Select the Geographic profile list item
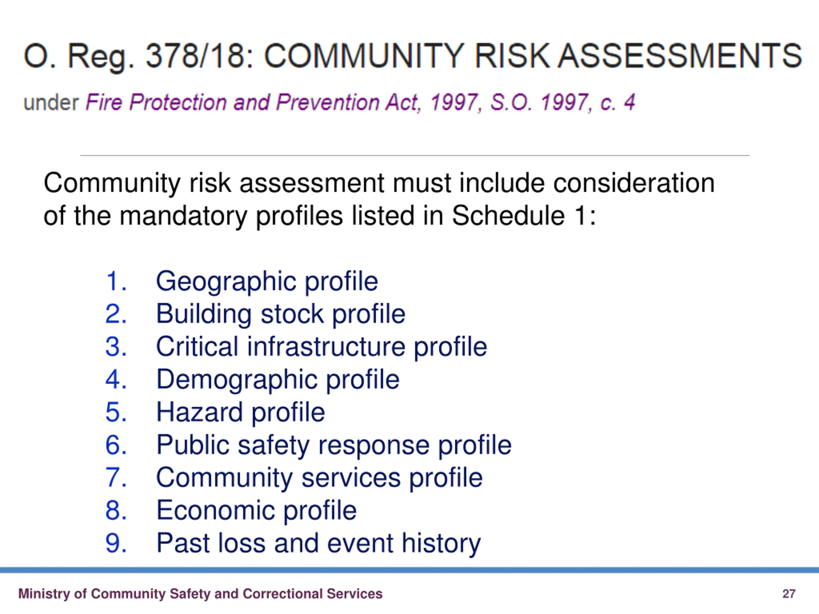Image resolution: width=819 pixels, height=614 pixels. (x=267, y=282)
